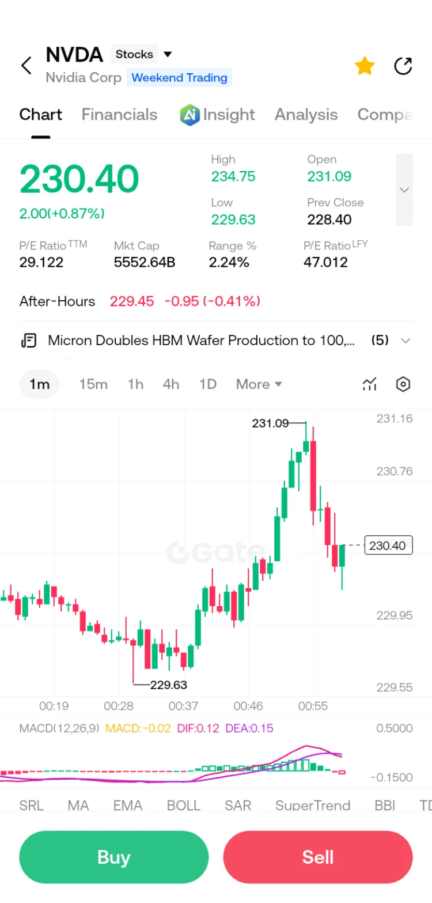432x903 pixels.
Task: Expand the price stats panel chevron
Action: coord(404,190)
